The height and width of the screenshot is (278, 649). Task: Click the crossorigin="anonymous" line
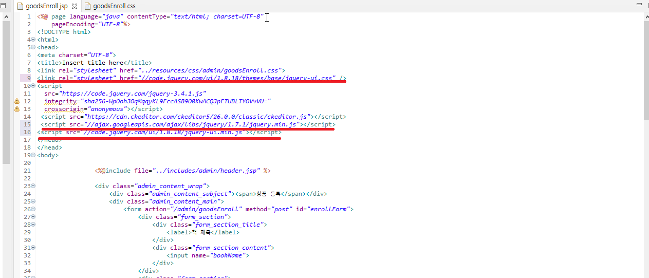pos(103,109)
